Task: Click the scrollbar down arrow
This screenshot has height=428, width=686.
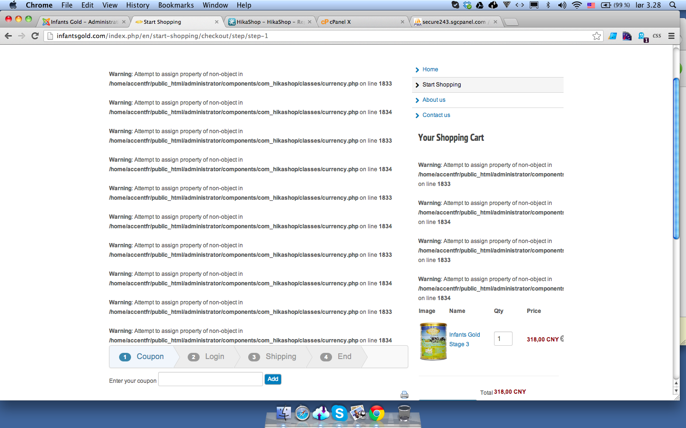Action: pos(676,391)
